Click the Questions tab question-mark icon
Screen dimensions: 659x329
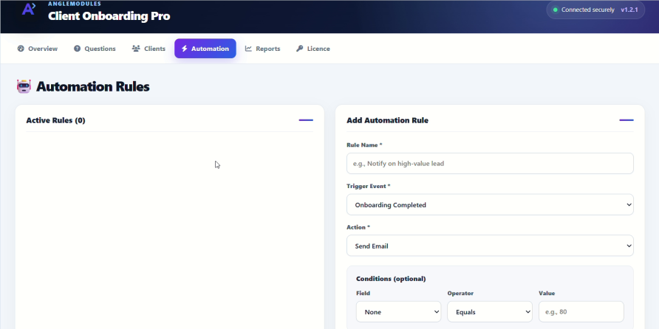pos(77,49)
